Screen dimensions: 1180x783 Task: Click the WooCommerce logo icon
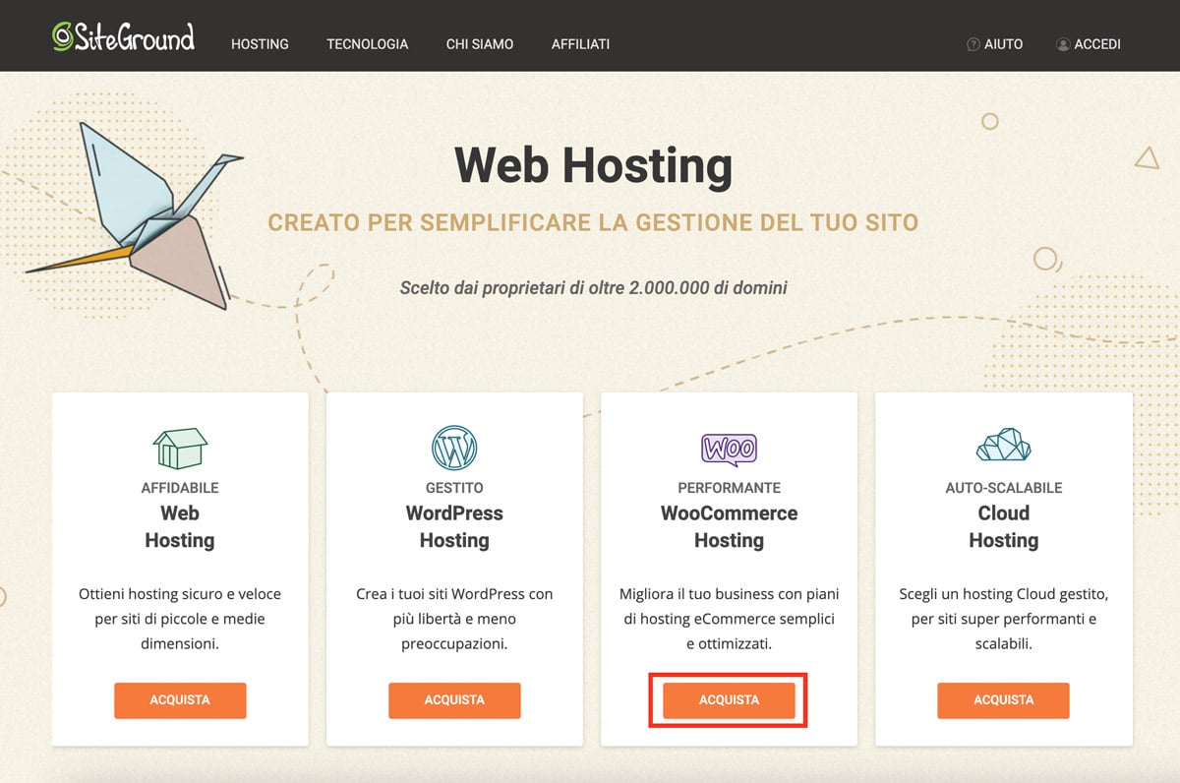(x=729, y=449)
